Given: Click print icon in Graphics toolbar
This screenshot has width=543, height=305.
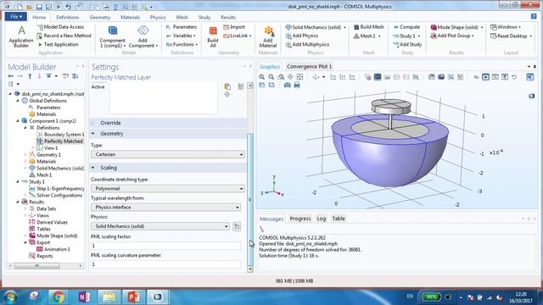Looking at the screenshot, I should (x=297, y=85).
